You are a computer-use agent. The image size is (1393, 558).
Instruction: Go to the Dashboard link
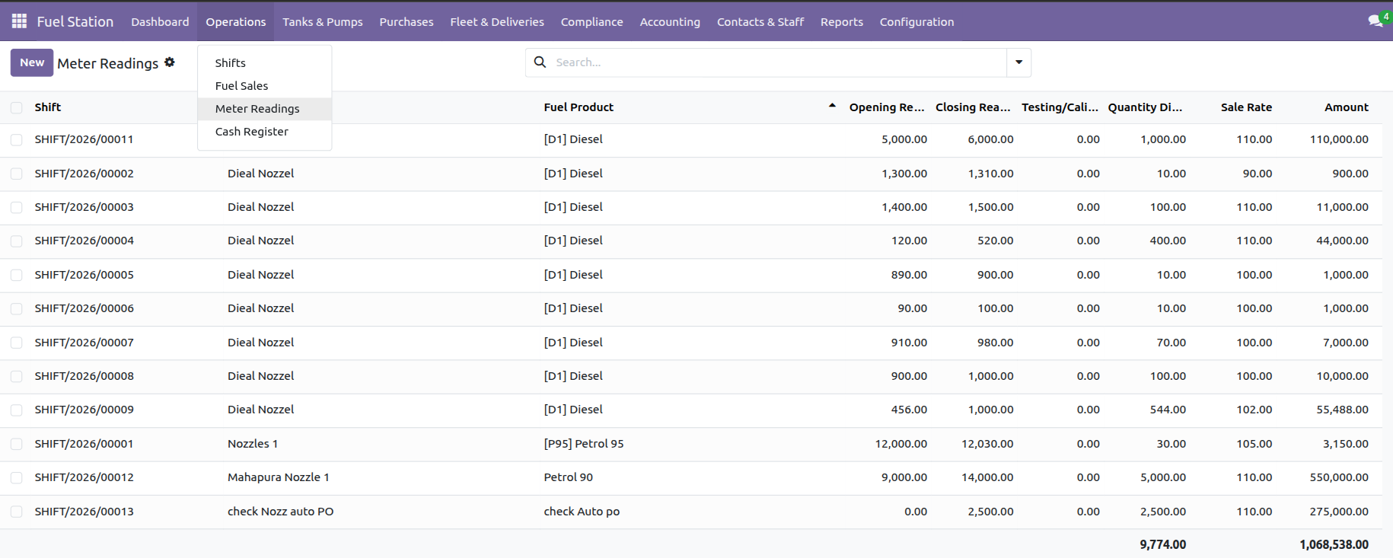(x=160, y=21)
